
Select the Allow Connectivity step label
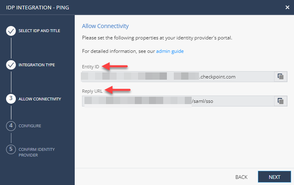point(40,99)
